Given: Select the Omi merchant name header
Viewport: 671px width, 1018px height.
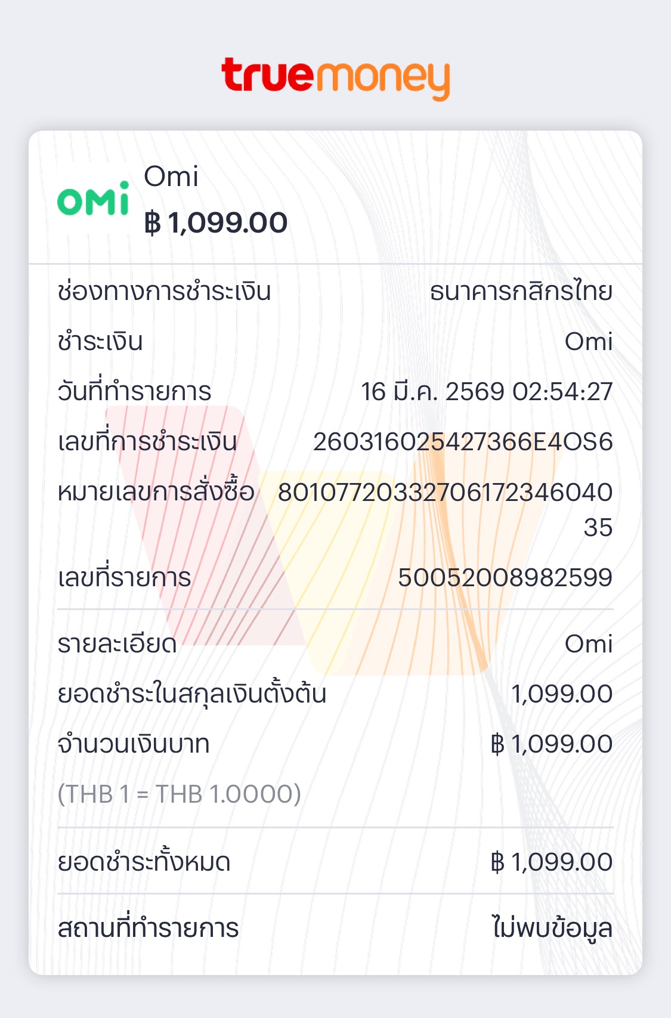Looking at the screenshot, I should point(171,177).
